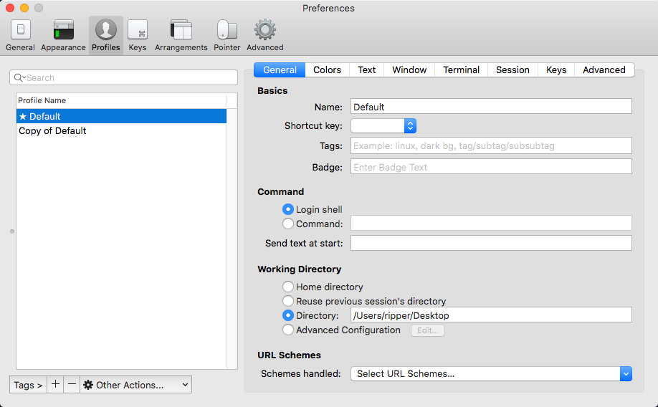This screenshot has height=407, width=658.
Task: Select the Login shell radio button
Action: click(x=288, y=209)
